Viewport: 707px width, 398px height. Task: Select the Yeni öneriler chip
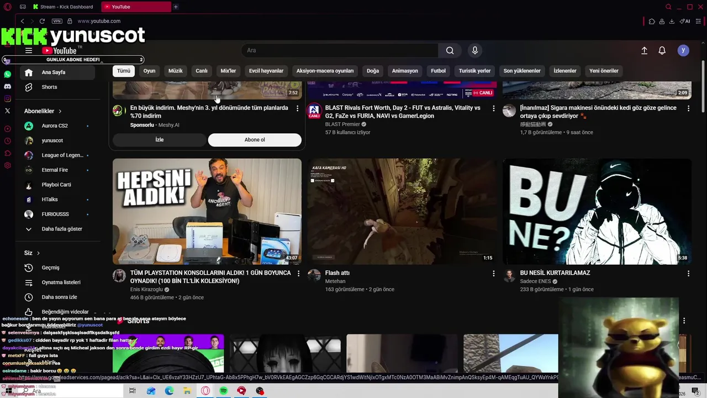pos(604,71)
